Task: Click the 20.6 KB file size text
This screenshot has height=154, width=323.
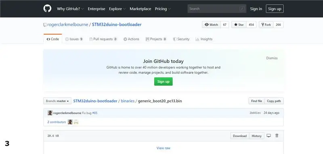Action: (x=53, y=136)
